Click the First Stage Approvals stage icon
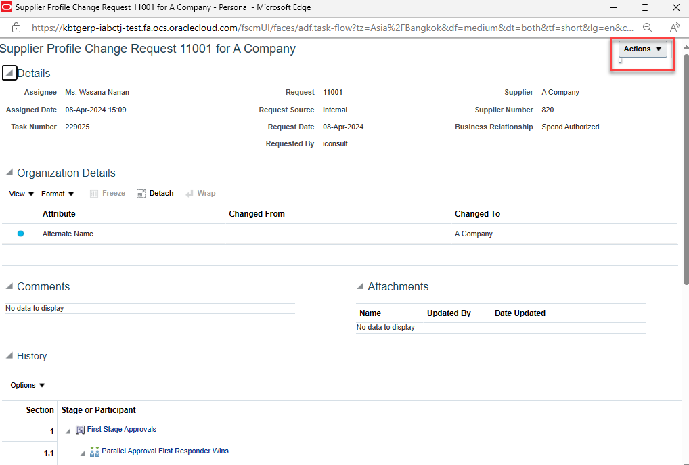This screenshot has width=689, height=465. click(79, 429)
